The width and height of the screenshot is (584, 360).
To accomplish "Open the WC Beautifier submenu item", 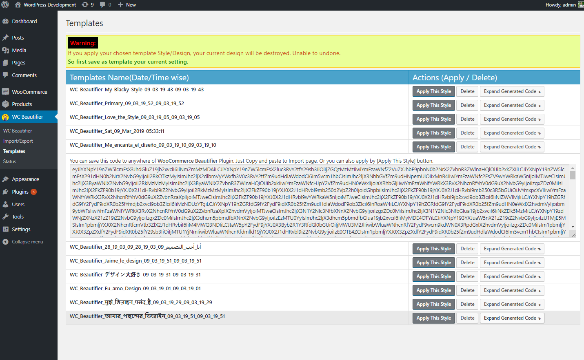I will pos(18,131).
